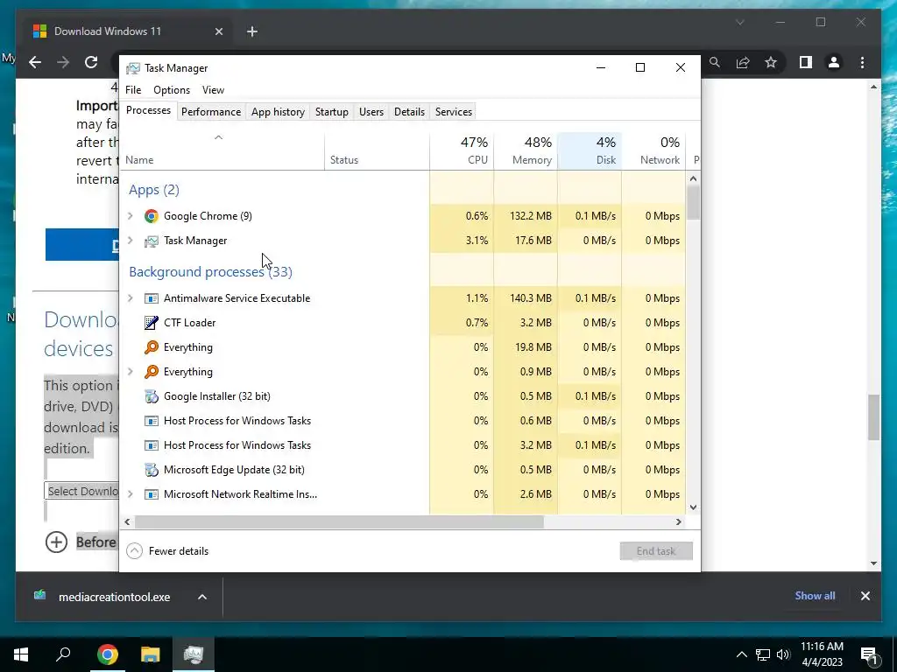Click the volume speaker tray icon
This screenshot has width=897, height=672.
click(x=783, y=654)
